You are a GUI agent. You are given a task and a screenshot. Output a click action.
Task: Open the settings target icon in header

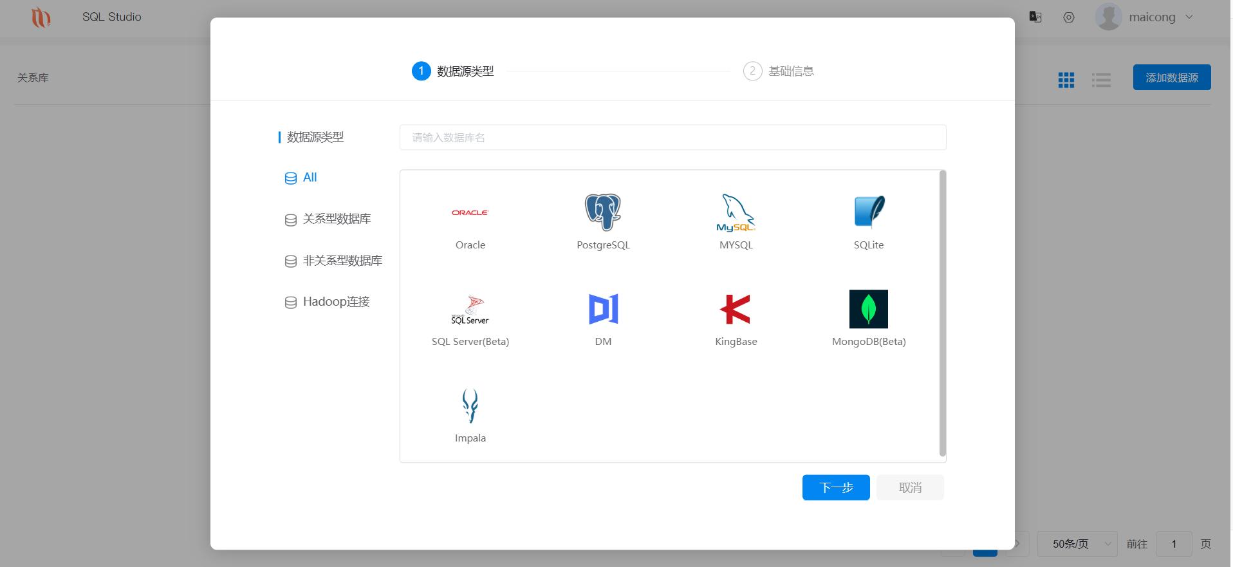1069,17
